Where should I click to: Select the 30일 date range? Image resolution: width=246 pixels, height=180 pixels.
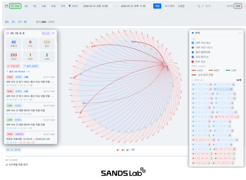[x=53, y=6]
